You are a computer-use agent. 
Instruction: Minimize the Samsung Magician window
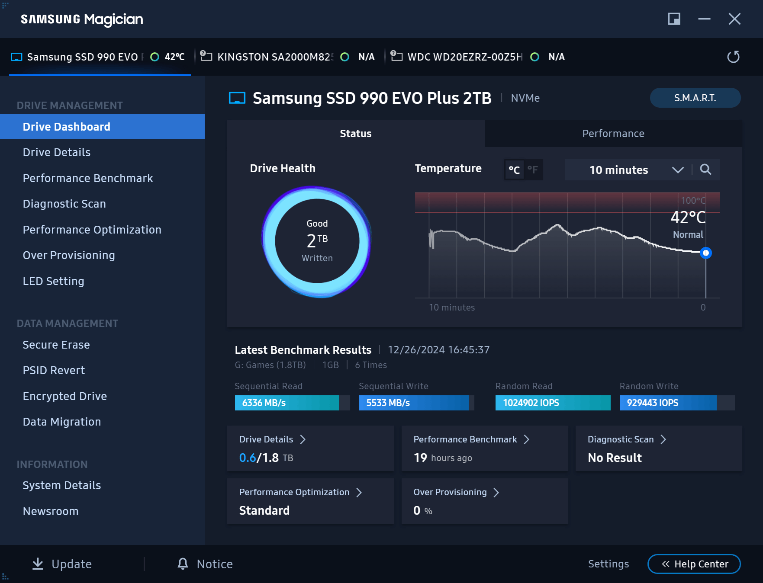click(x=704, y=19)
